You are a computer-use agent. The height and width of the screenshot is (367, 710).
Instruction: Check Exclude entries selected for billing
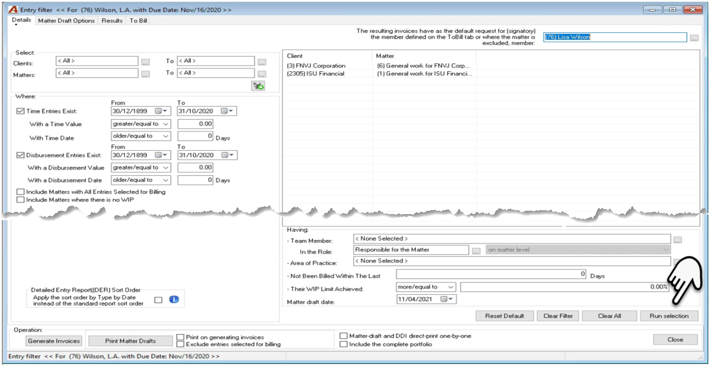coord(181,344)
